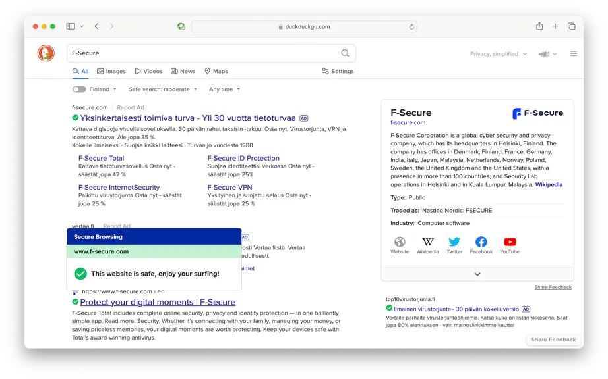Switch to the Images tab
Screen dimensions: 608x379
(x=111, y=71)
